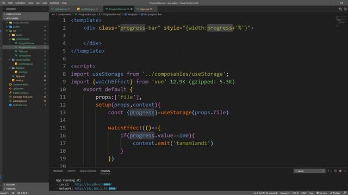
Task: Open ImageGrid.vue in the explorer
Action: coord(26,43)
